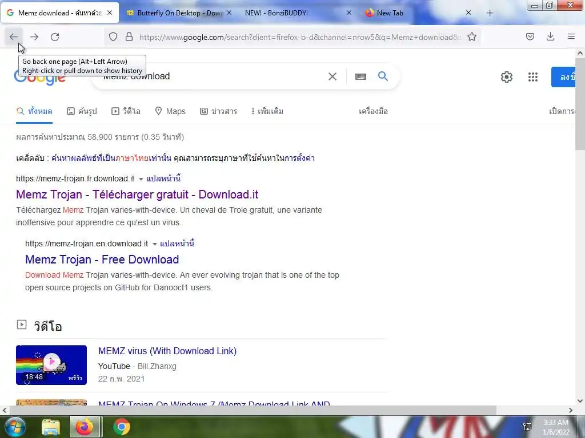The width and height of the screenshot is (585, 438).
Task: Select the ทั้งหมด (All) results tab
Action: point(34,111)
